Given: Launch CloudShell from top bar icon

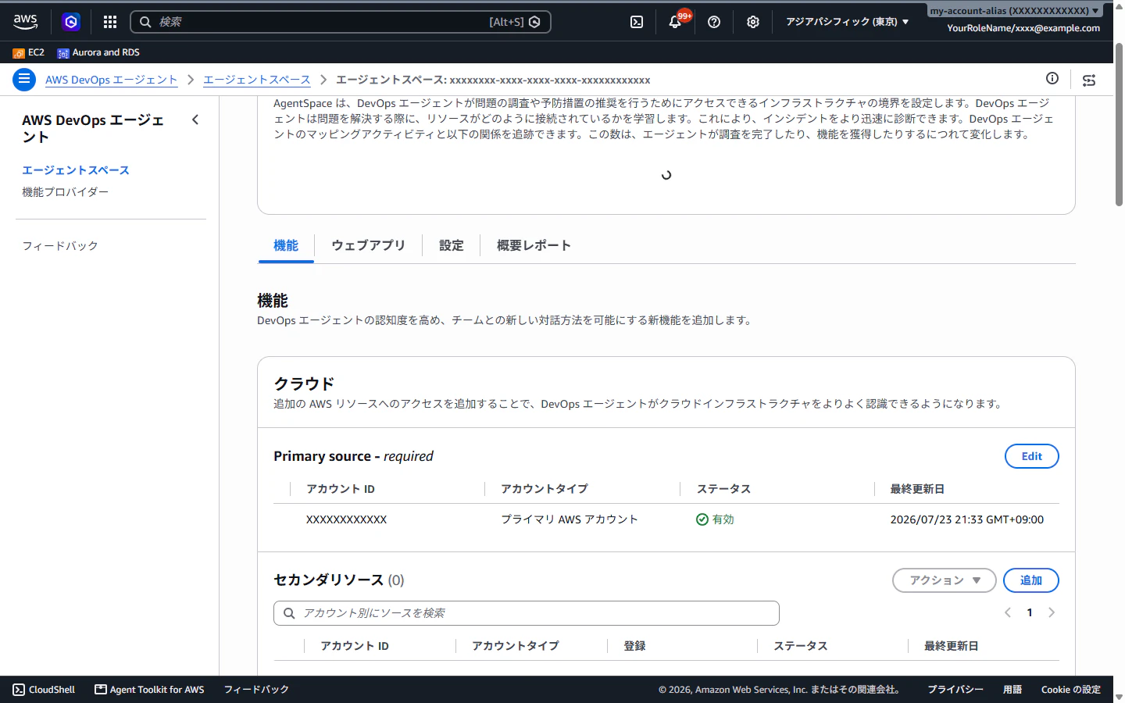Looking at the screenshot, I should pos(637,22).
